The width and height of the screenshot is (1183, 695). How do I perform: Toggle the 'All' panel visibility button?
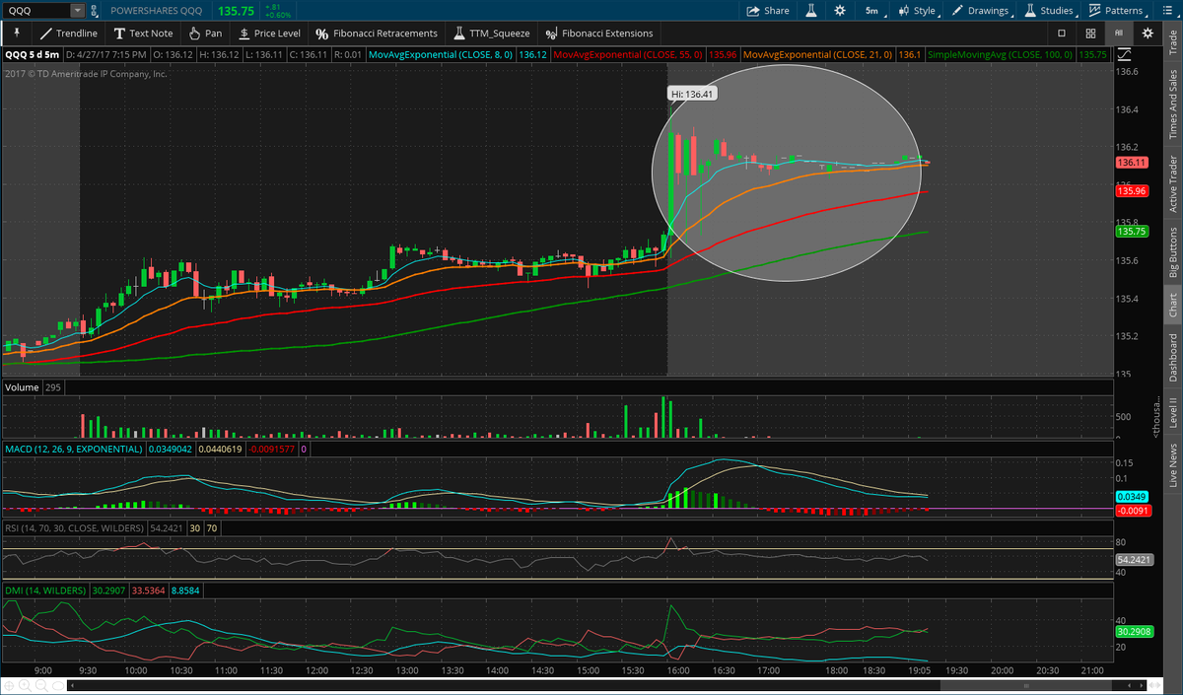[x=1118, y=33]
